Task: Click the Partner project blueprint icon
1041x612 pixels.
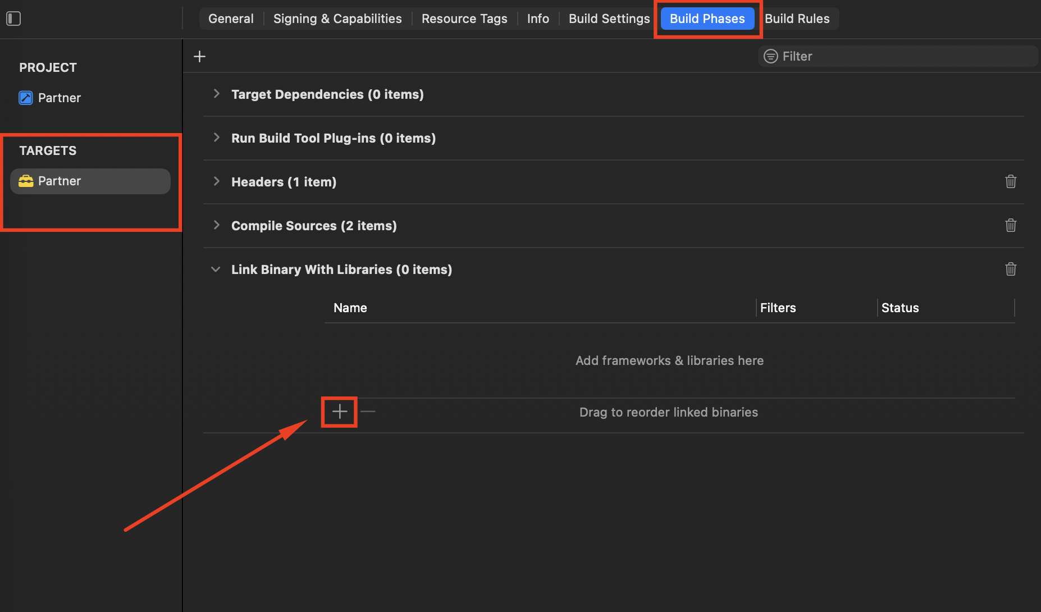Action: coord(26,98)
